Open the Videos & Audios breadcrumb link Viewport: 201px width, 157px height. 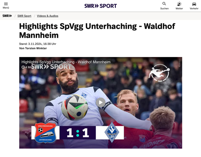pyautogui.click(x=47, y=16)
